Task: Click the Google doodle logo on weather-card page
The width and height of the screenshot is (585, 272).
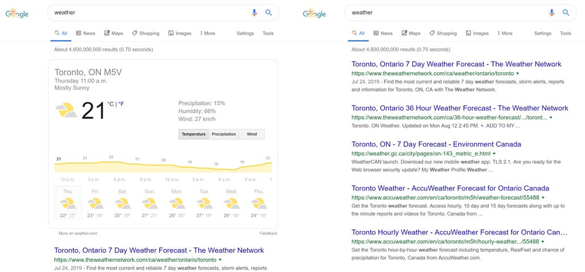Action: pyautogui.click(x=17, y=14)
